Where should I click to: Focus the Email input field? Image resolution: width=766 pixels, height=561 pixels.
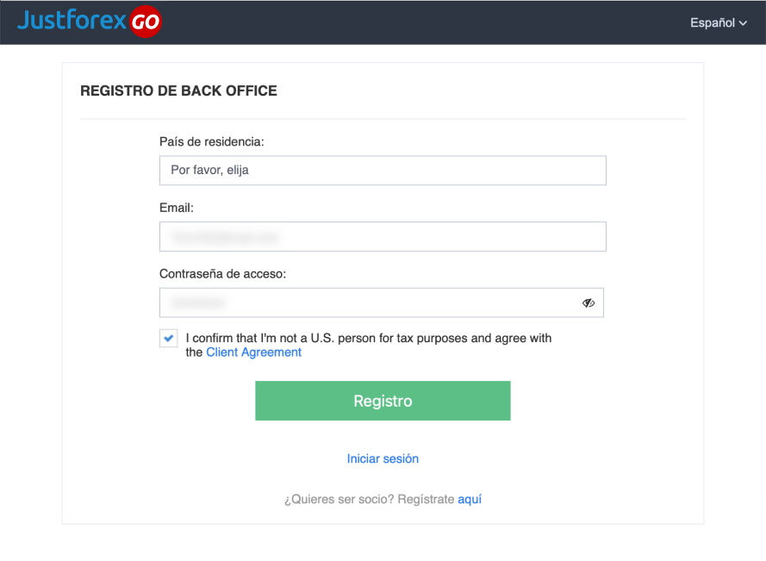click(x=383, y=236)
